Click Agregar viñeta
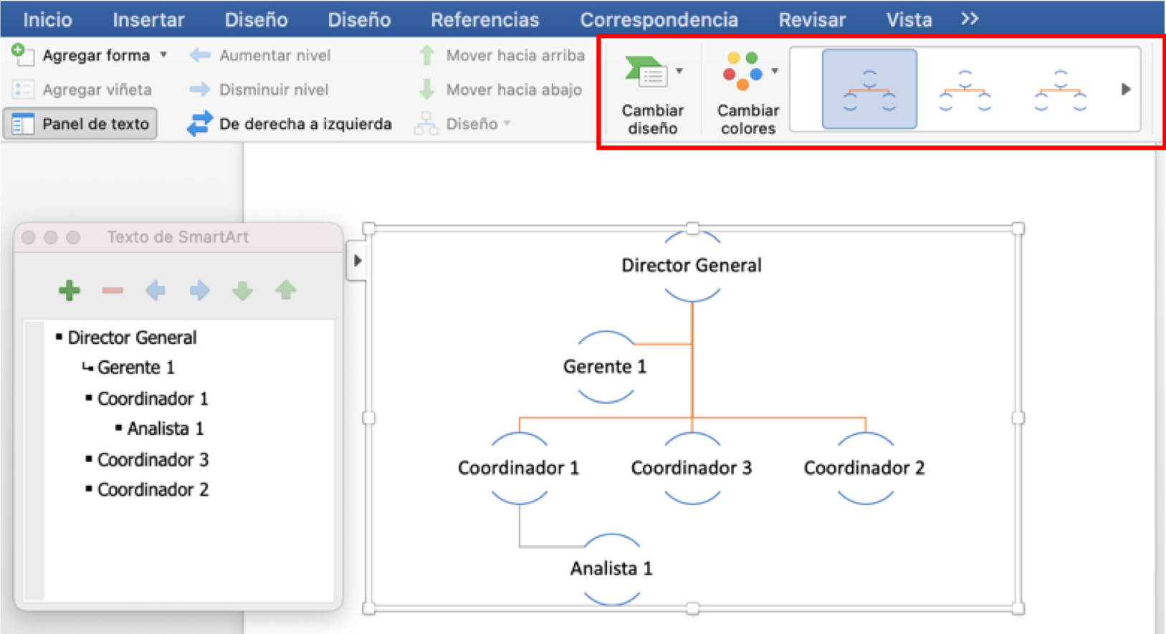The image size is (1166, 634). click(x=82, y=90)
